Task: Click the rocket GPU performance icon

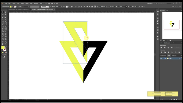Action: 57,3
